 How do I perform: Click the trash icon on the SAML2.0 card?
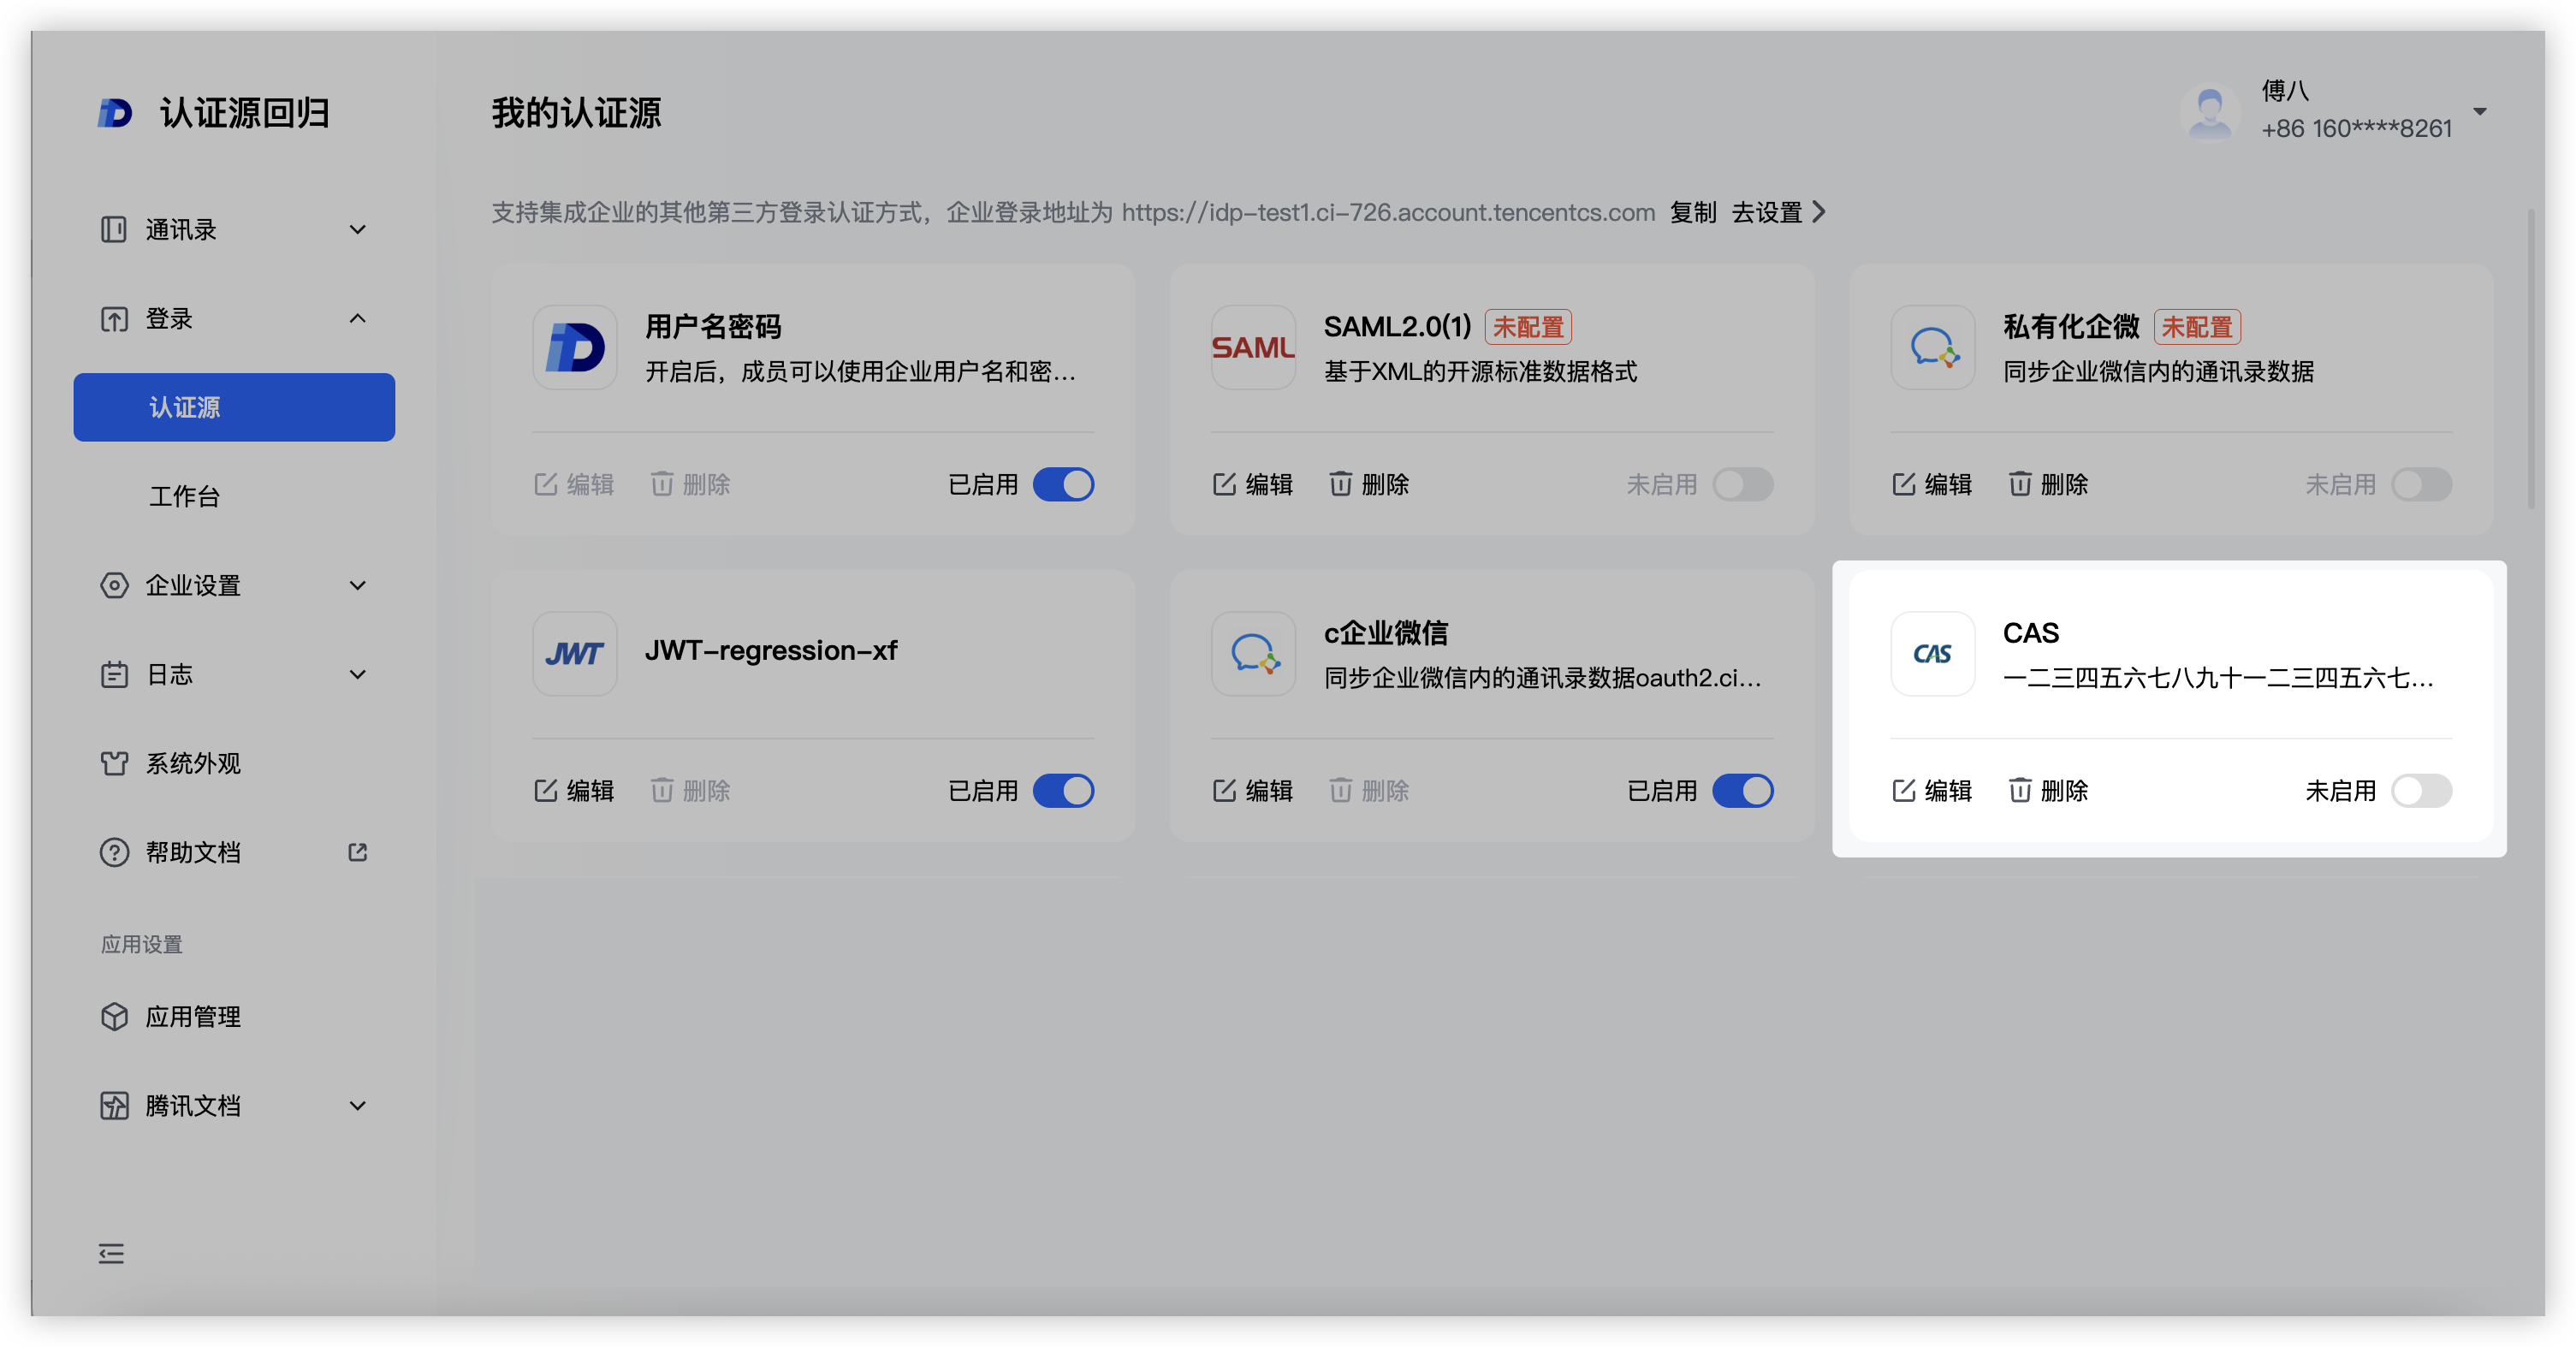point(1340,485)
